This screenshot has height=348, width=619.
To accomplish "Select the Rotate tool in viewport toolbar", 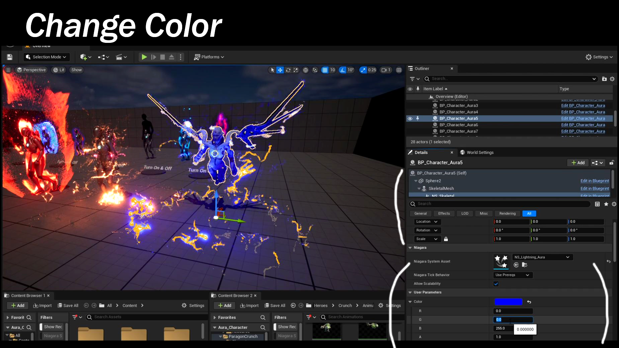I will [x=288, y=70].
